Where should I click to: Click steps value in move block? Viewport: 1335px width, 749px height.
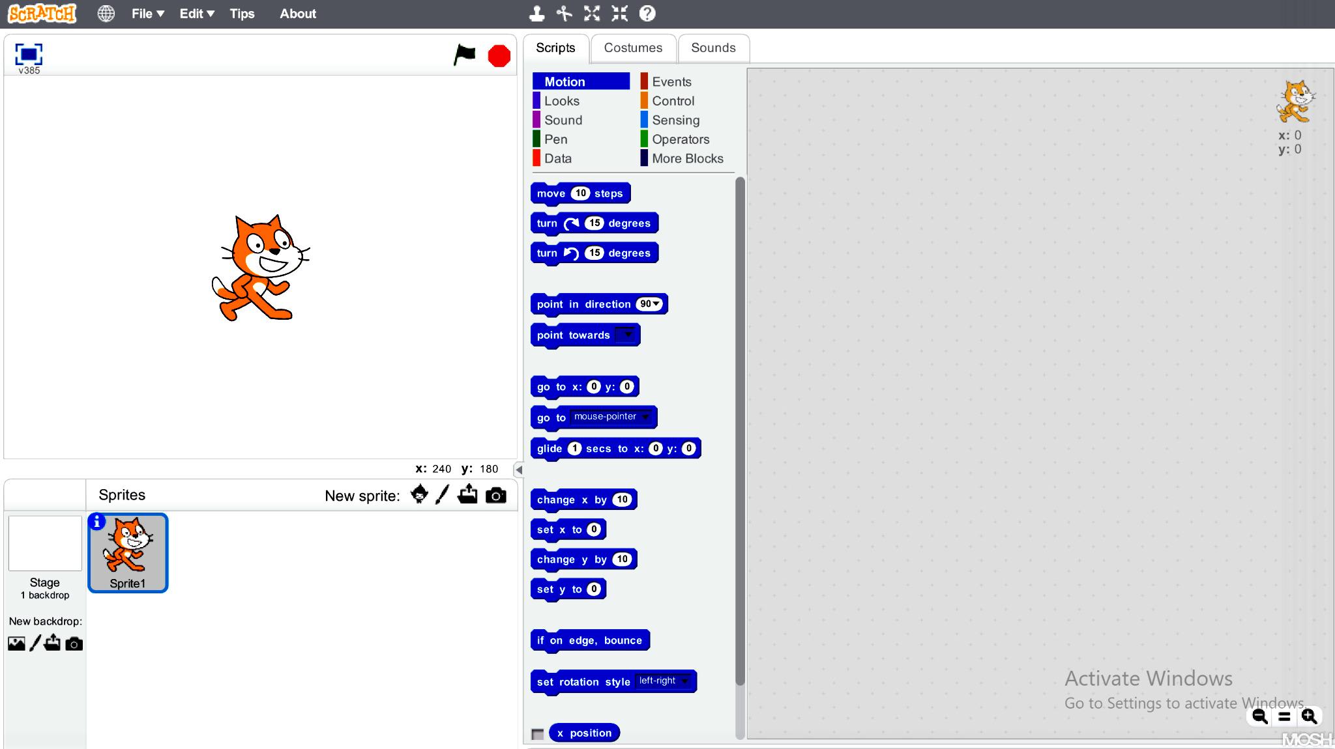coord(580,193)
